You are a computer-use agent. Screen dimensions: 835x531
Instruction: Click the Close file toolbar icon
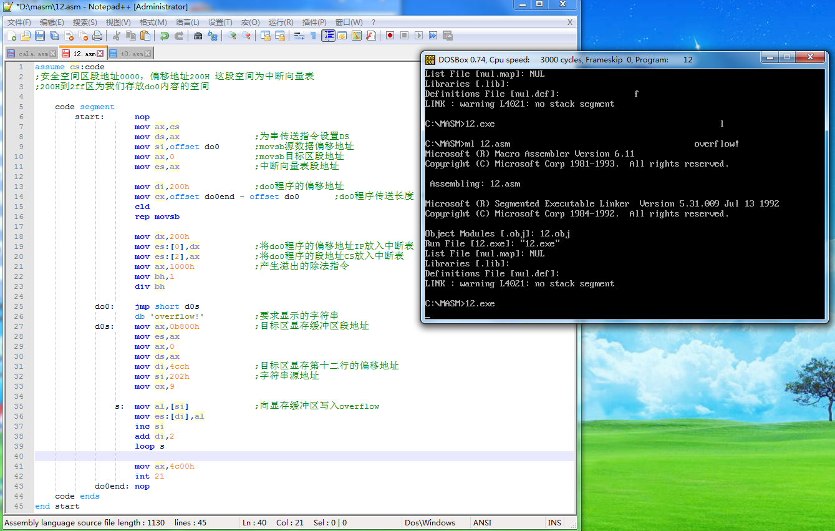(x=69, y=36)
